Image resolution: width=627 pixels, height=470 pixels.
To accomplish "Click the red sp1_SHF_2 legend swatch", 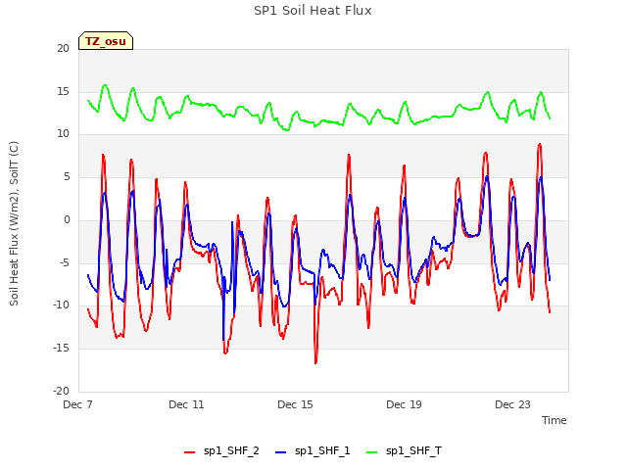I will (189, 452).
